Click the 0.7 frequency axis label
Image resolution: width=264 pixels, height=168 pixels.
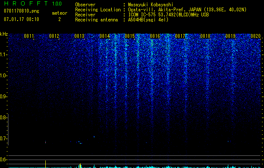[3, 139]
